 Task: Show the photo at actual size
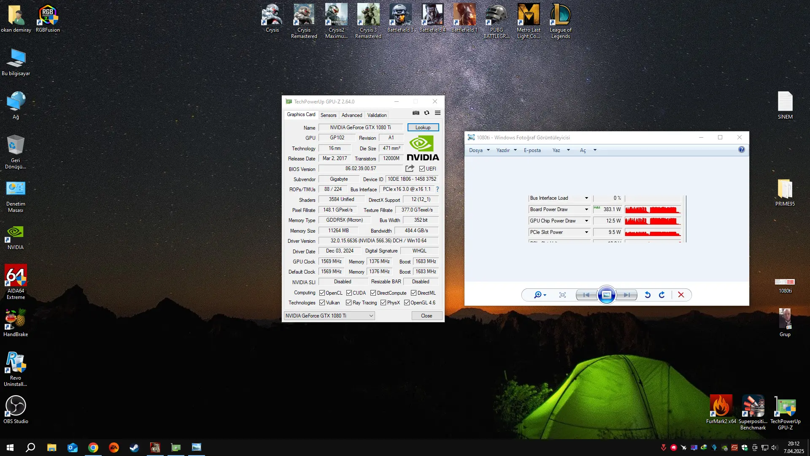pos(562,295)
